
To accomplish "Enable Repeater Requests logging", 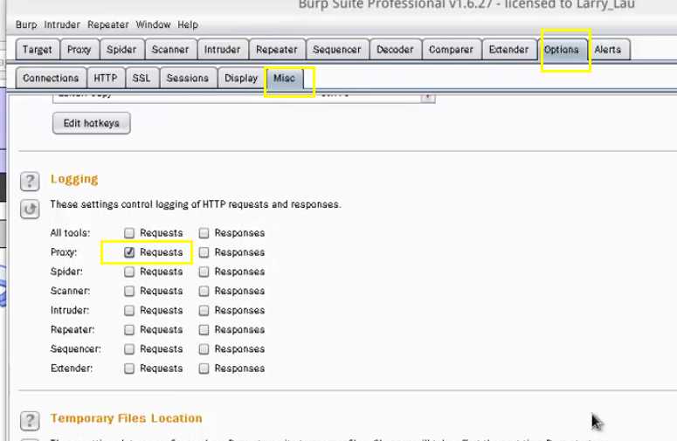I will click(129, 330).
